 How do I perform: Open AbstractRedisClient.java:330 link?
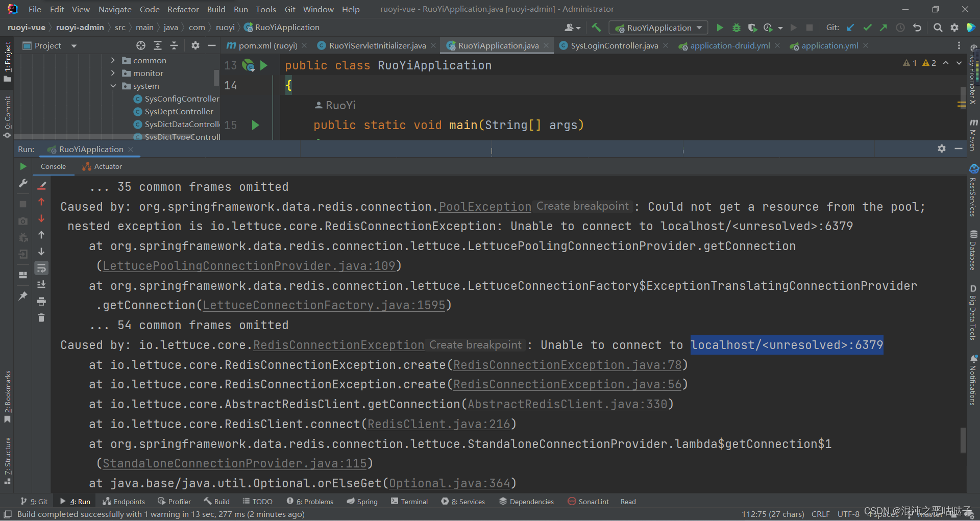tap(568, 404)
